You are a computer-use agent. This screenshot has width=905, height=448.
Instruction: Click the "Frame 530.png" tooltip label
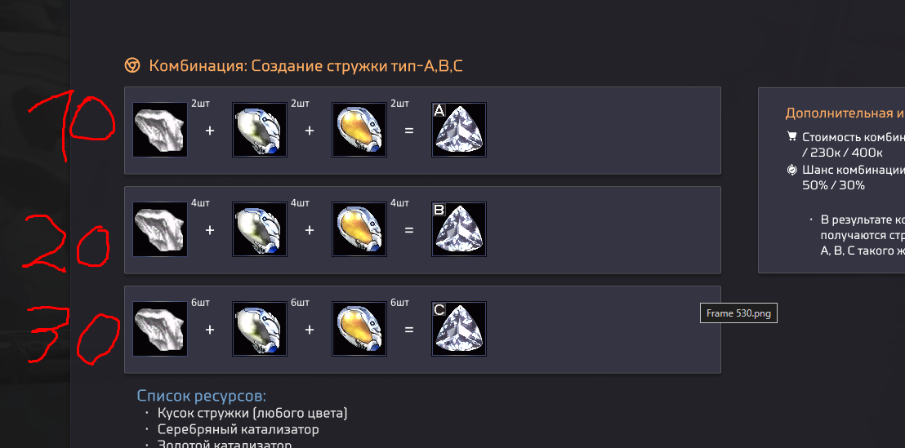click(x=738, y=313)
